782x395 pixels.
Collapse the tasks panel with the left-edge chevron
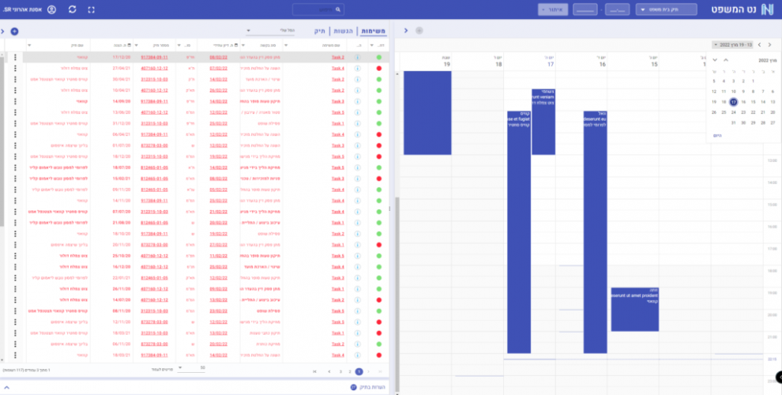pyautogui.click(x=2, y=32)
